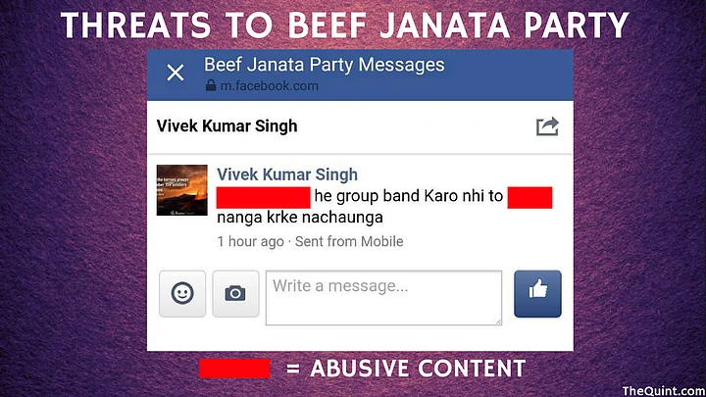Viewport: 706px width, 397px height.
Task: Click the '1 hour ago' timestamp
Action: (250, 242)
